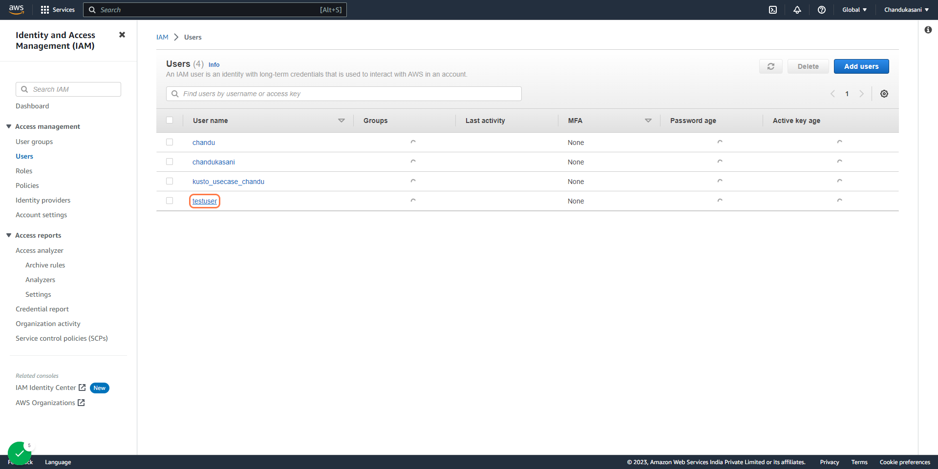Close the IAM navigation panel
This screenshot has height=469, width=938.
(122, 35)
